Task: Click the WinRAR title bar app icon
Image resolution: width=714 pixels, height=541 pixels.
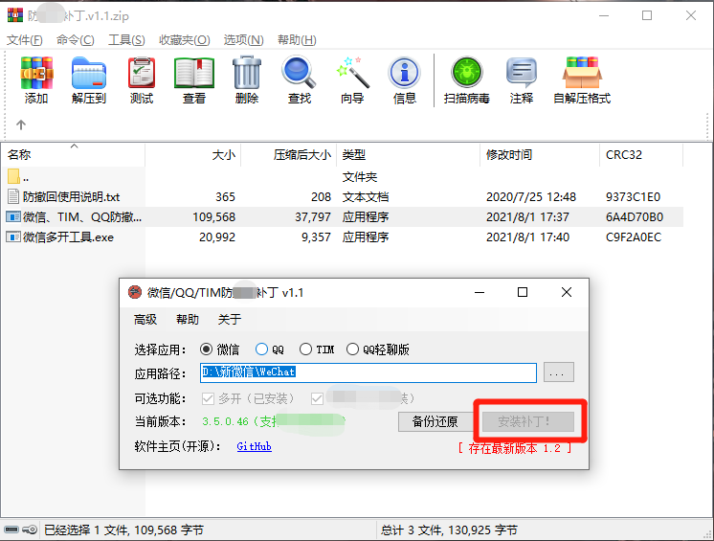Action: tap(15, 15)
